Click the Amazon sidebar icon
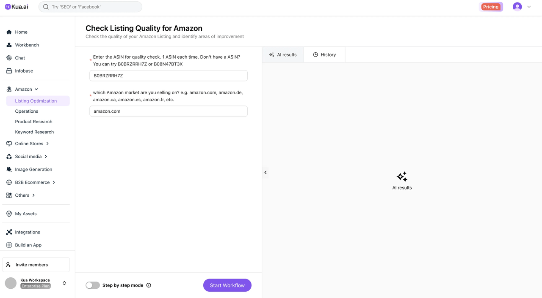 tap(8, 89)
